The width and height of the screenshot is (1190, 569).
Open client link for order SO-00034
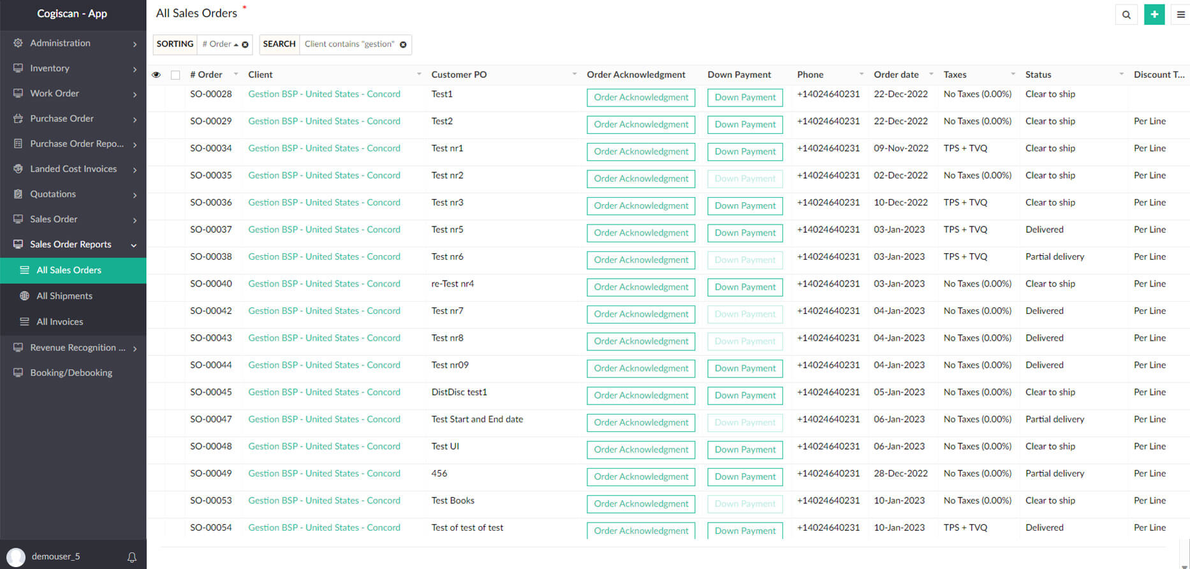tap(324, 148)
